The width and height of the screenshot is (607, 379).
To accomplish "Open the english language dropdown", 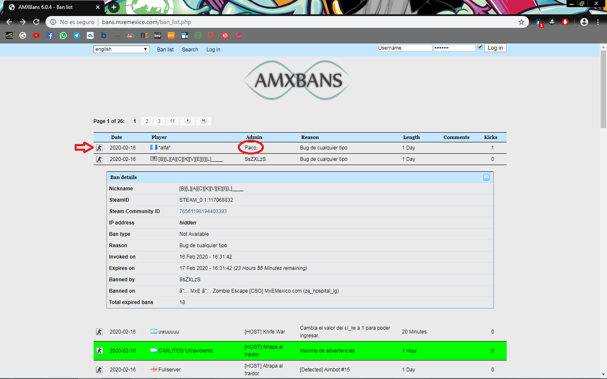I will pyautogui.click(x=121, y=49).
